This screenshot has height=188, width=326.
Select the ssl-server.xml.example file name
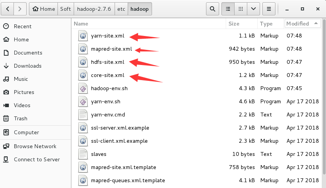point(120,128)
